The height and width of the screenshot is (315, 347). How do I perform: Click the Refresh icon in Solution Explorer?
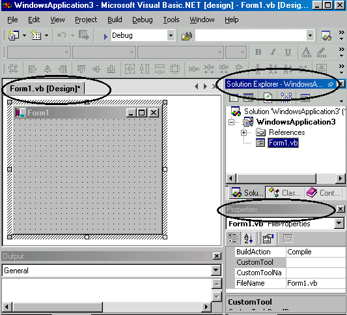point(268,98)
